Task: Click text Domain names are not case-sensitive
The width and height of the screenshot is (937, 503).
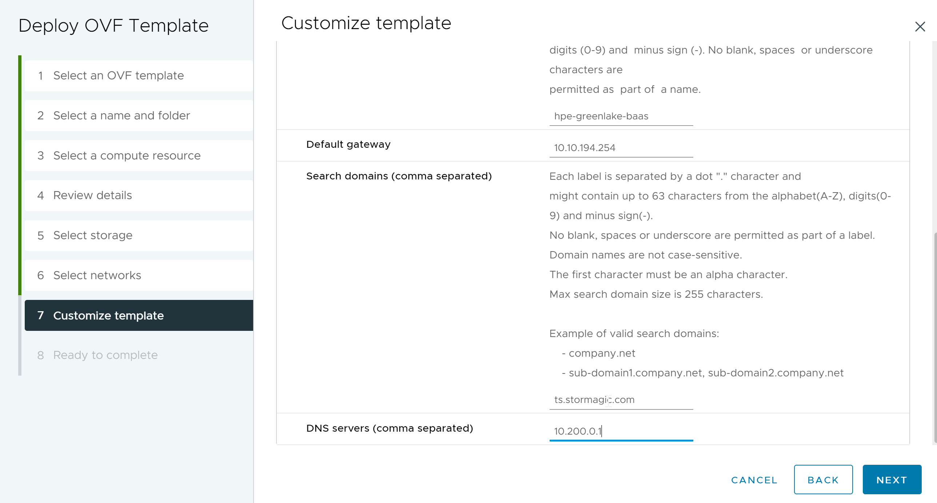Action: click(x=646, y=255)
